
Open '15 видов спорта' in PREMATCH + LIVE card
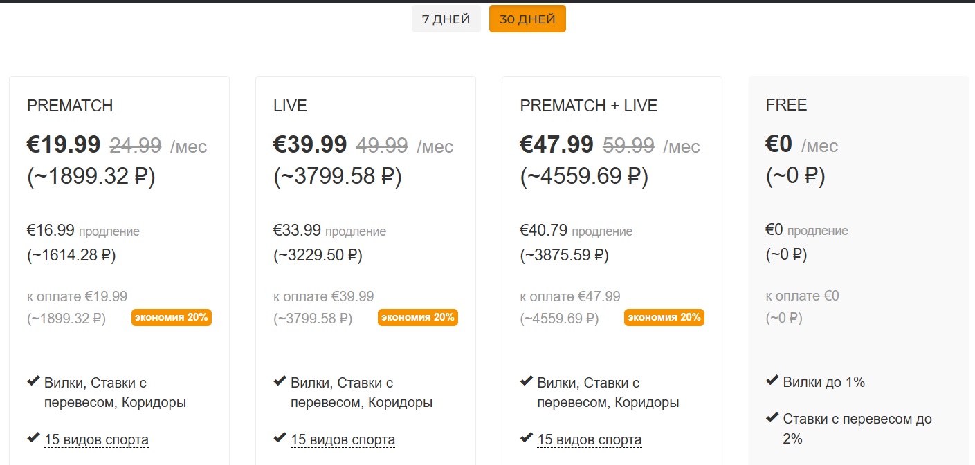click(x=589, y=439)
